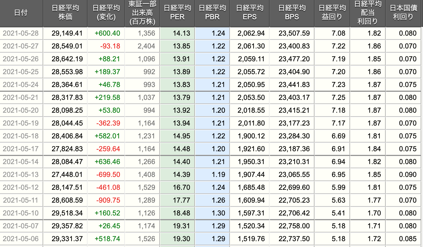Select the 日経平均益回り column header
The image size is (423, 247).
tap(332, 13)
